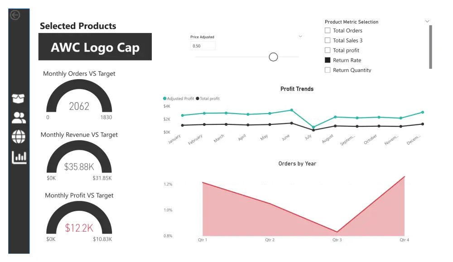Image resolution: width=453 pixels, height=262 pixels.
Task: Click inside the 0.50 value input field
Action: pyautogui.click(x=202, y=46)
